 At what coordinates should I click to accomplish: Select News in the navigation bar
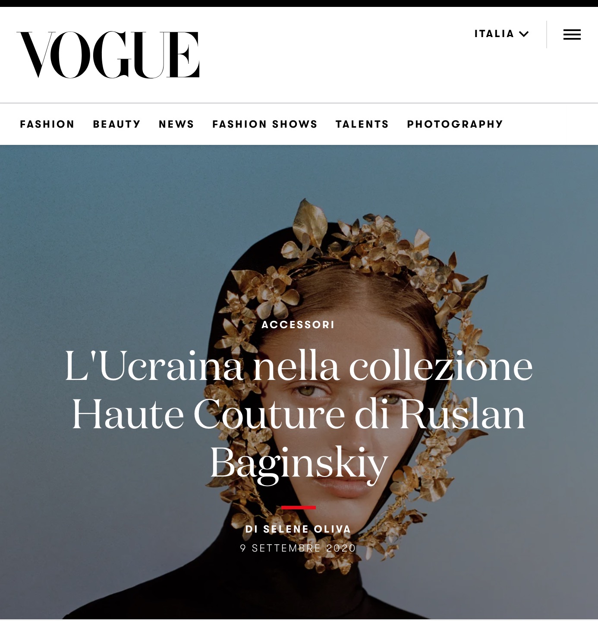[176, 124]
